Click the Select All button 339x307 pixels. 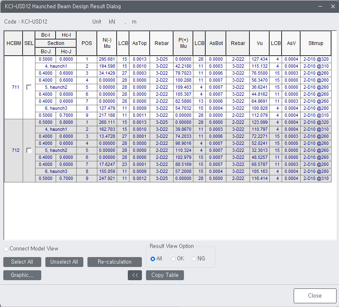(22, 262)
